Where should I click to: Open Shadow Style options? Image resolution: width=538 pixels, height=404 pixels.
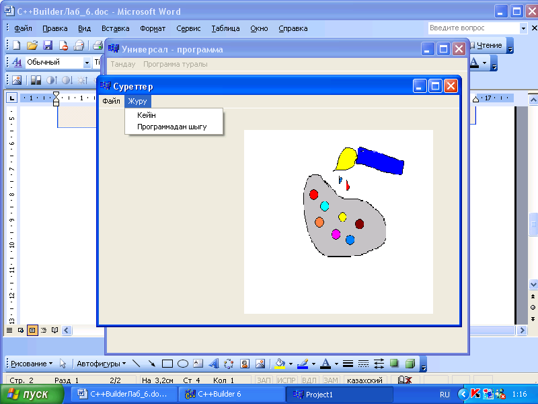394,364
